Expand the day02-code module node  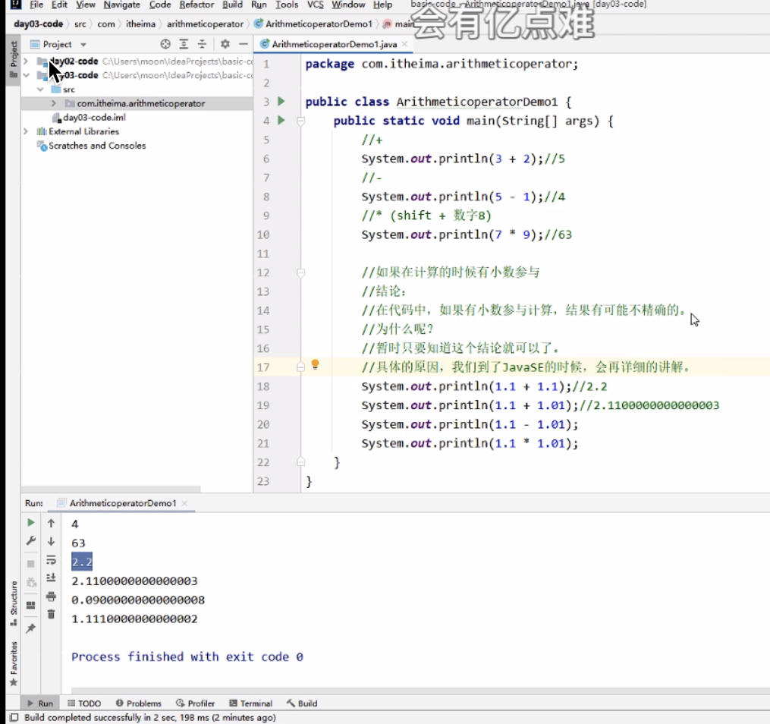click(26, 61)
